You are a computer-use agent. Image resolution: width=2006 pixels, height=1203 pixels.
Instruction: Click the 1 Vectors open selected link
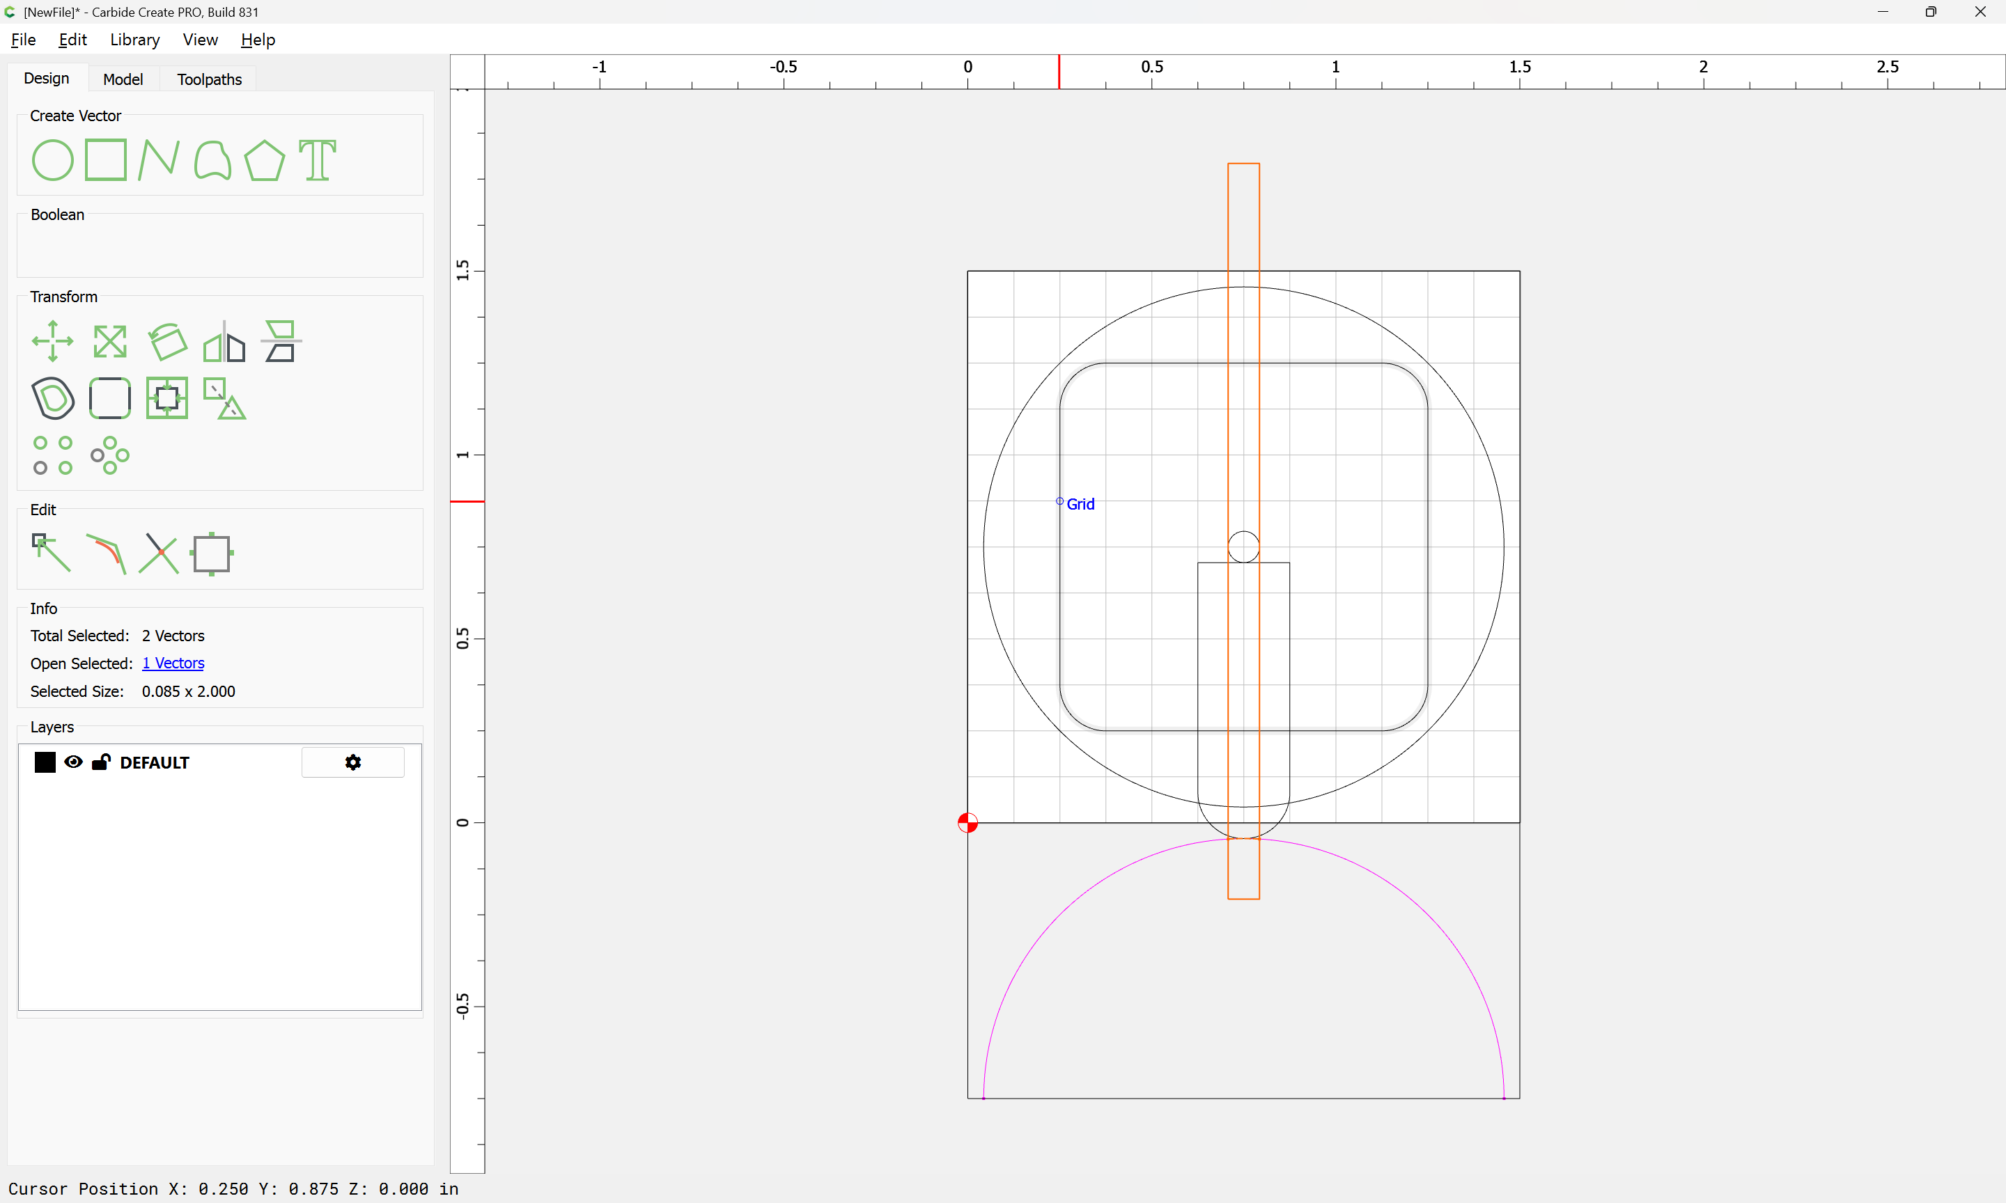coord(173,663)
